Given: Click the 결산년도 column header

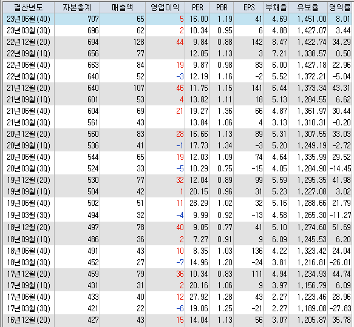Looking at the screenshot, I should tap(29, 8).
